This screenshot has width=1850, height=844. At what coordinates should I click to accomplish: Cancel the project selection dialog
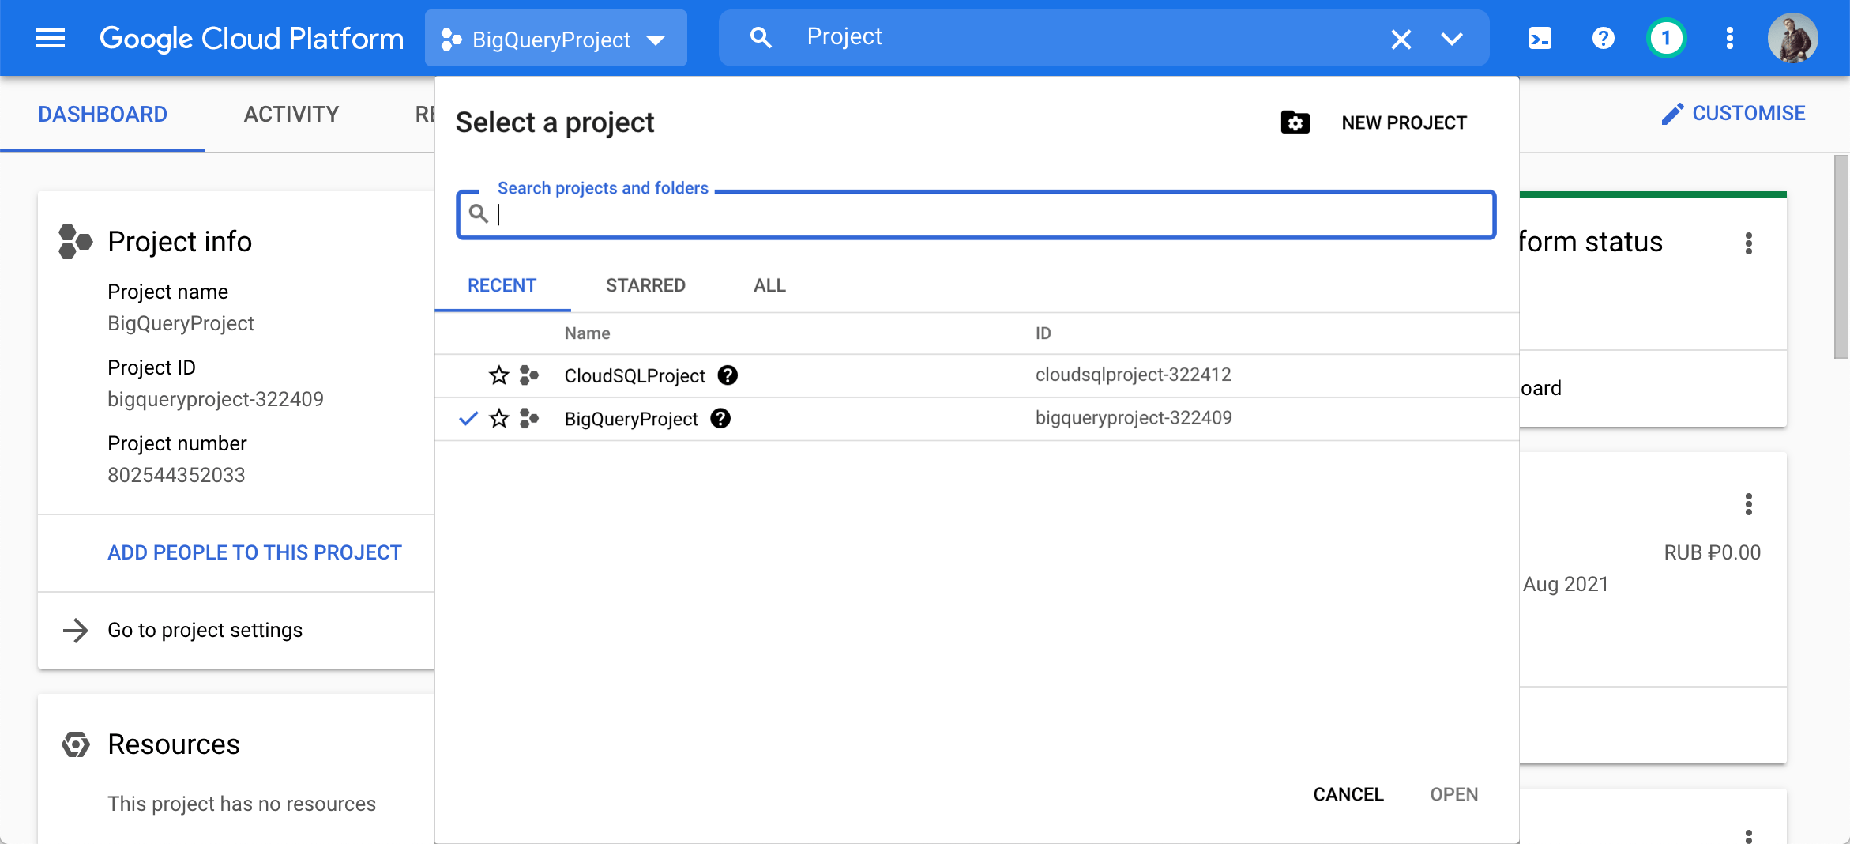pos(1348,794)
